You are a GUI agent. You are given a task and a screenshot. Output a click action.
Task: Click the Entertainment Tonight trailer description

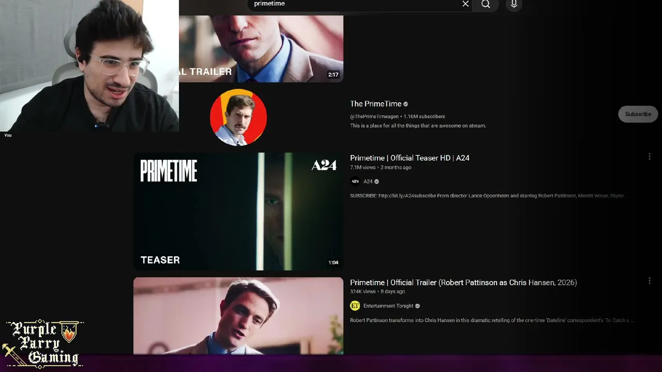pos(492,320)
